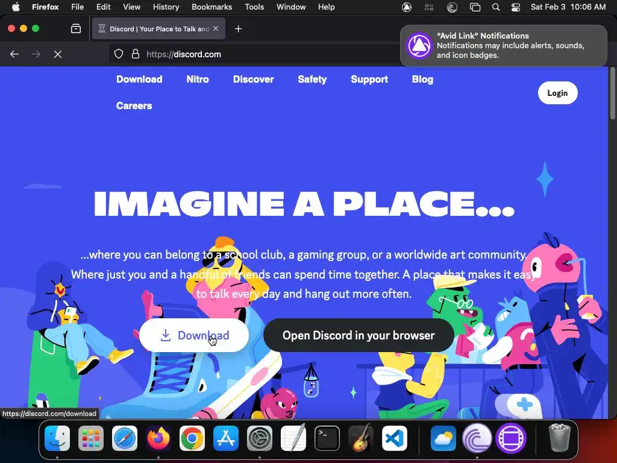Open the Safety navigation link
Image resolution: width=617 pixels, height=463 pixels.
[312, 79]
